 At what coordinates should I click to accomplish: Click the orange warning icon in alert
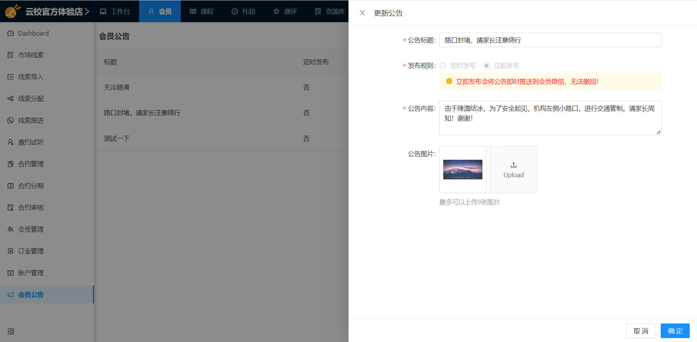pos(449,81)
